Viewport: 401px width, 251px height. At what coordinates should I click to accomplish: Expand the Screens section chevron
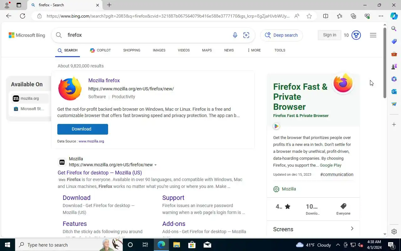pos(352,229)
